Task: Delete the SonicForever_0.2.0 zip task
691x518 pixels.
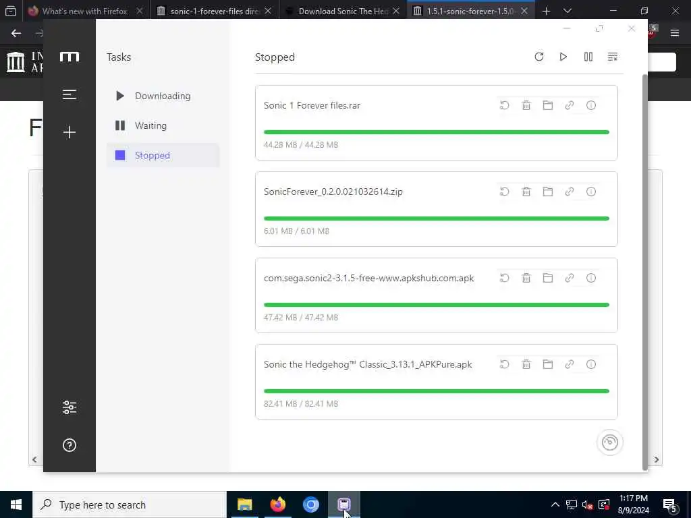Action: click(x=526, y=192)
